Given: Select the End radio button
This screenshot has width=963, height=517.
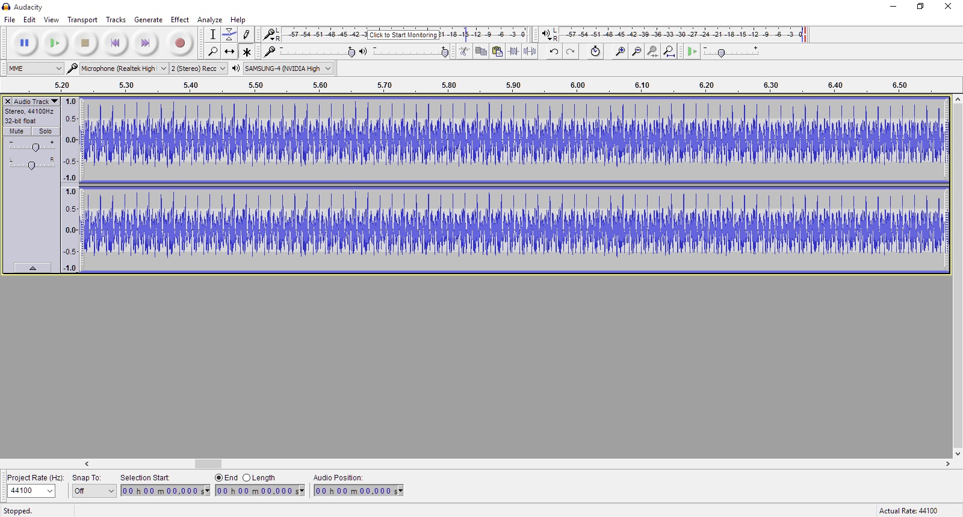Looking at the screenshot, I should 219,478.
